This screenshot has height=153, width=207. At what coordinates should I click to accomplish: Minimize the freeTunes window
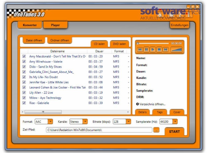pyautogui.click(x=188, y=7)
